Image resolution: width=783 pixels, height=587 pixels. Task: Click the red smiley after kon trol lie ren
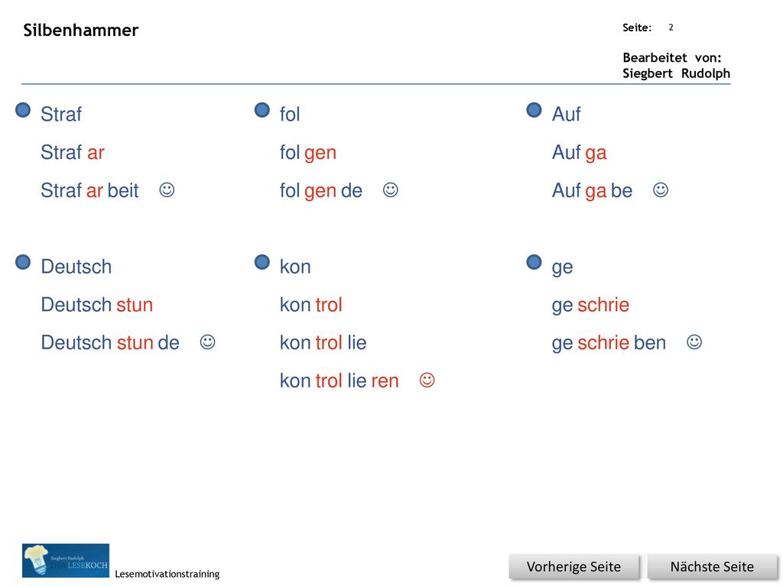point(427,380)
